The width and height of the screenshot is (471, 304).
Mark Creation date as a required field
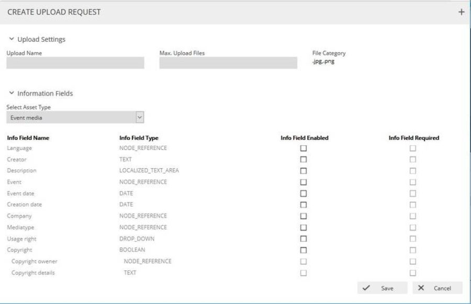(413, 204)
